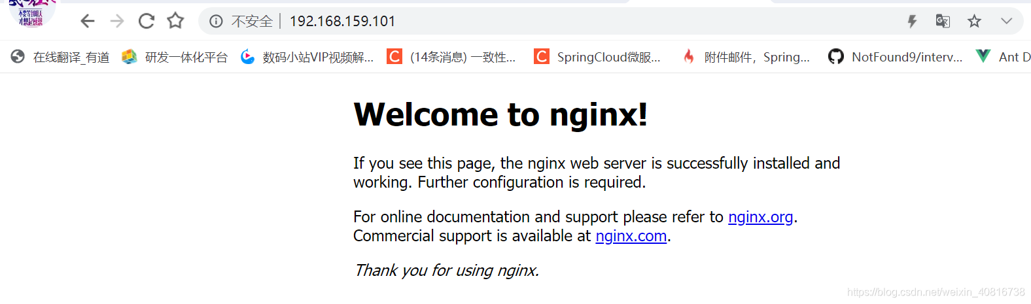
Task: Open 数码小站VIP视频解 bookmark
Action: click(307, 58)
